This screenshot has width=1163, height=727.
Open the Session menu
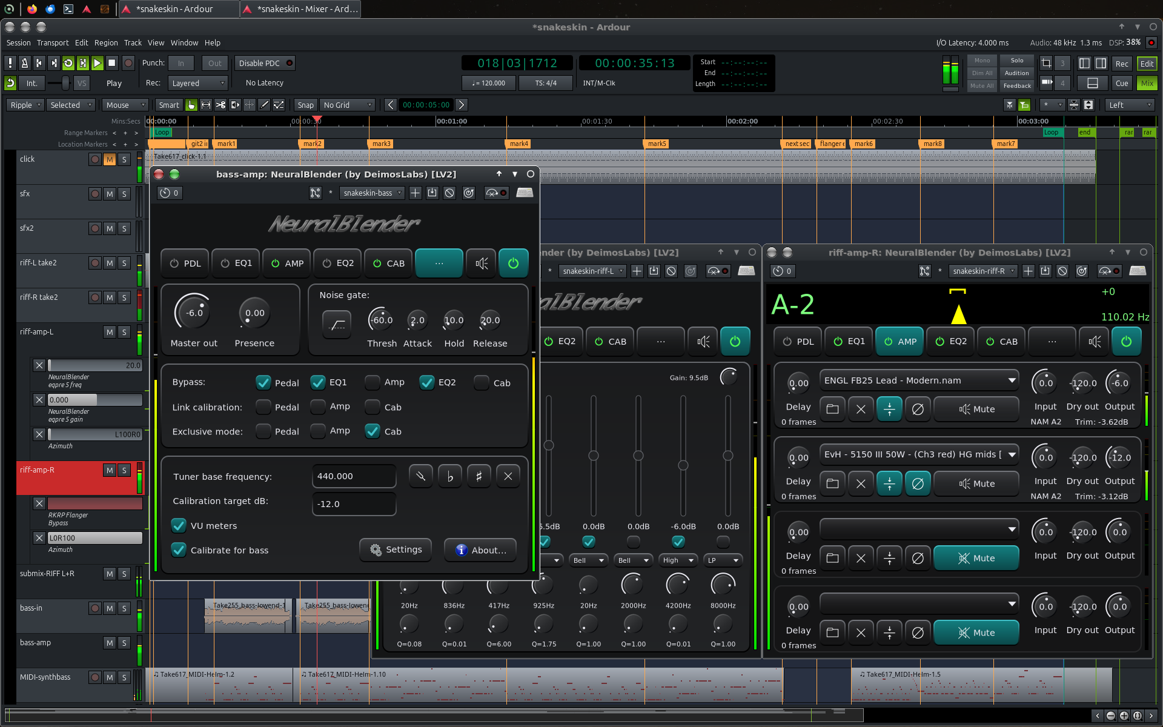coord(18,43)
